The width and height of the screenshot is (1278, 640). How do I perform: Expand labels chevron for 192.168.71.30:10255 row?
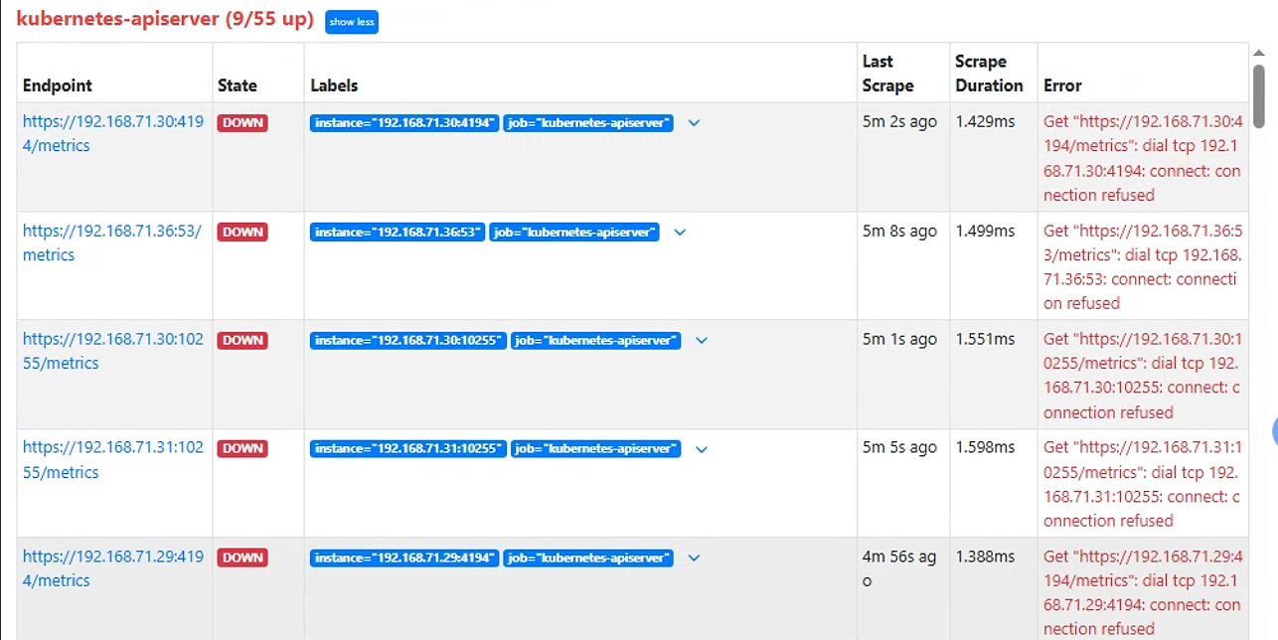click(702, 341)
